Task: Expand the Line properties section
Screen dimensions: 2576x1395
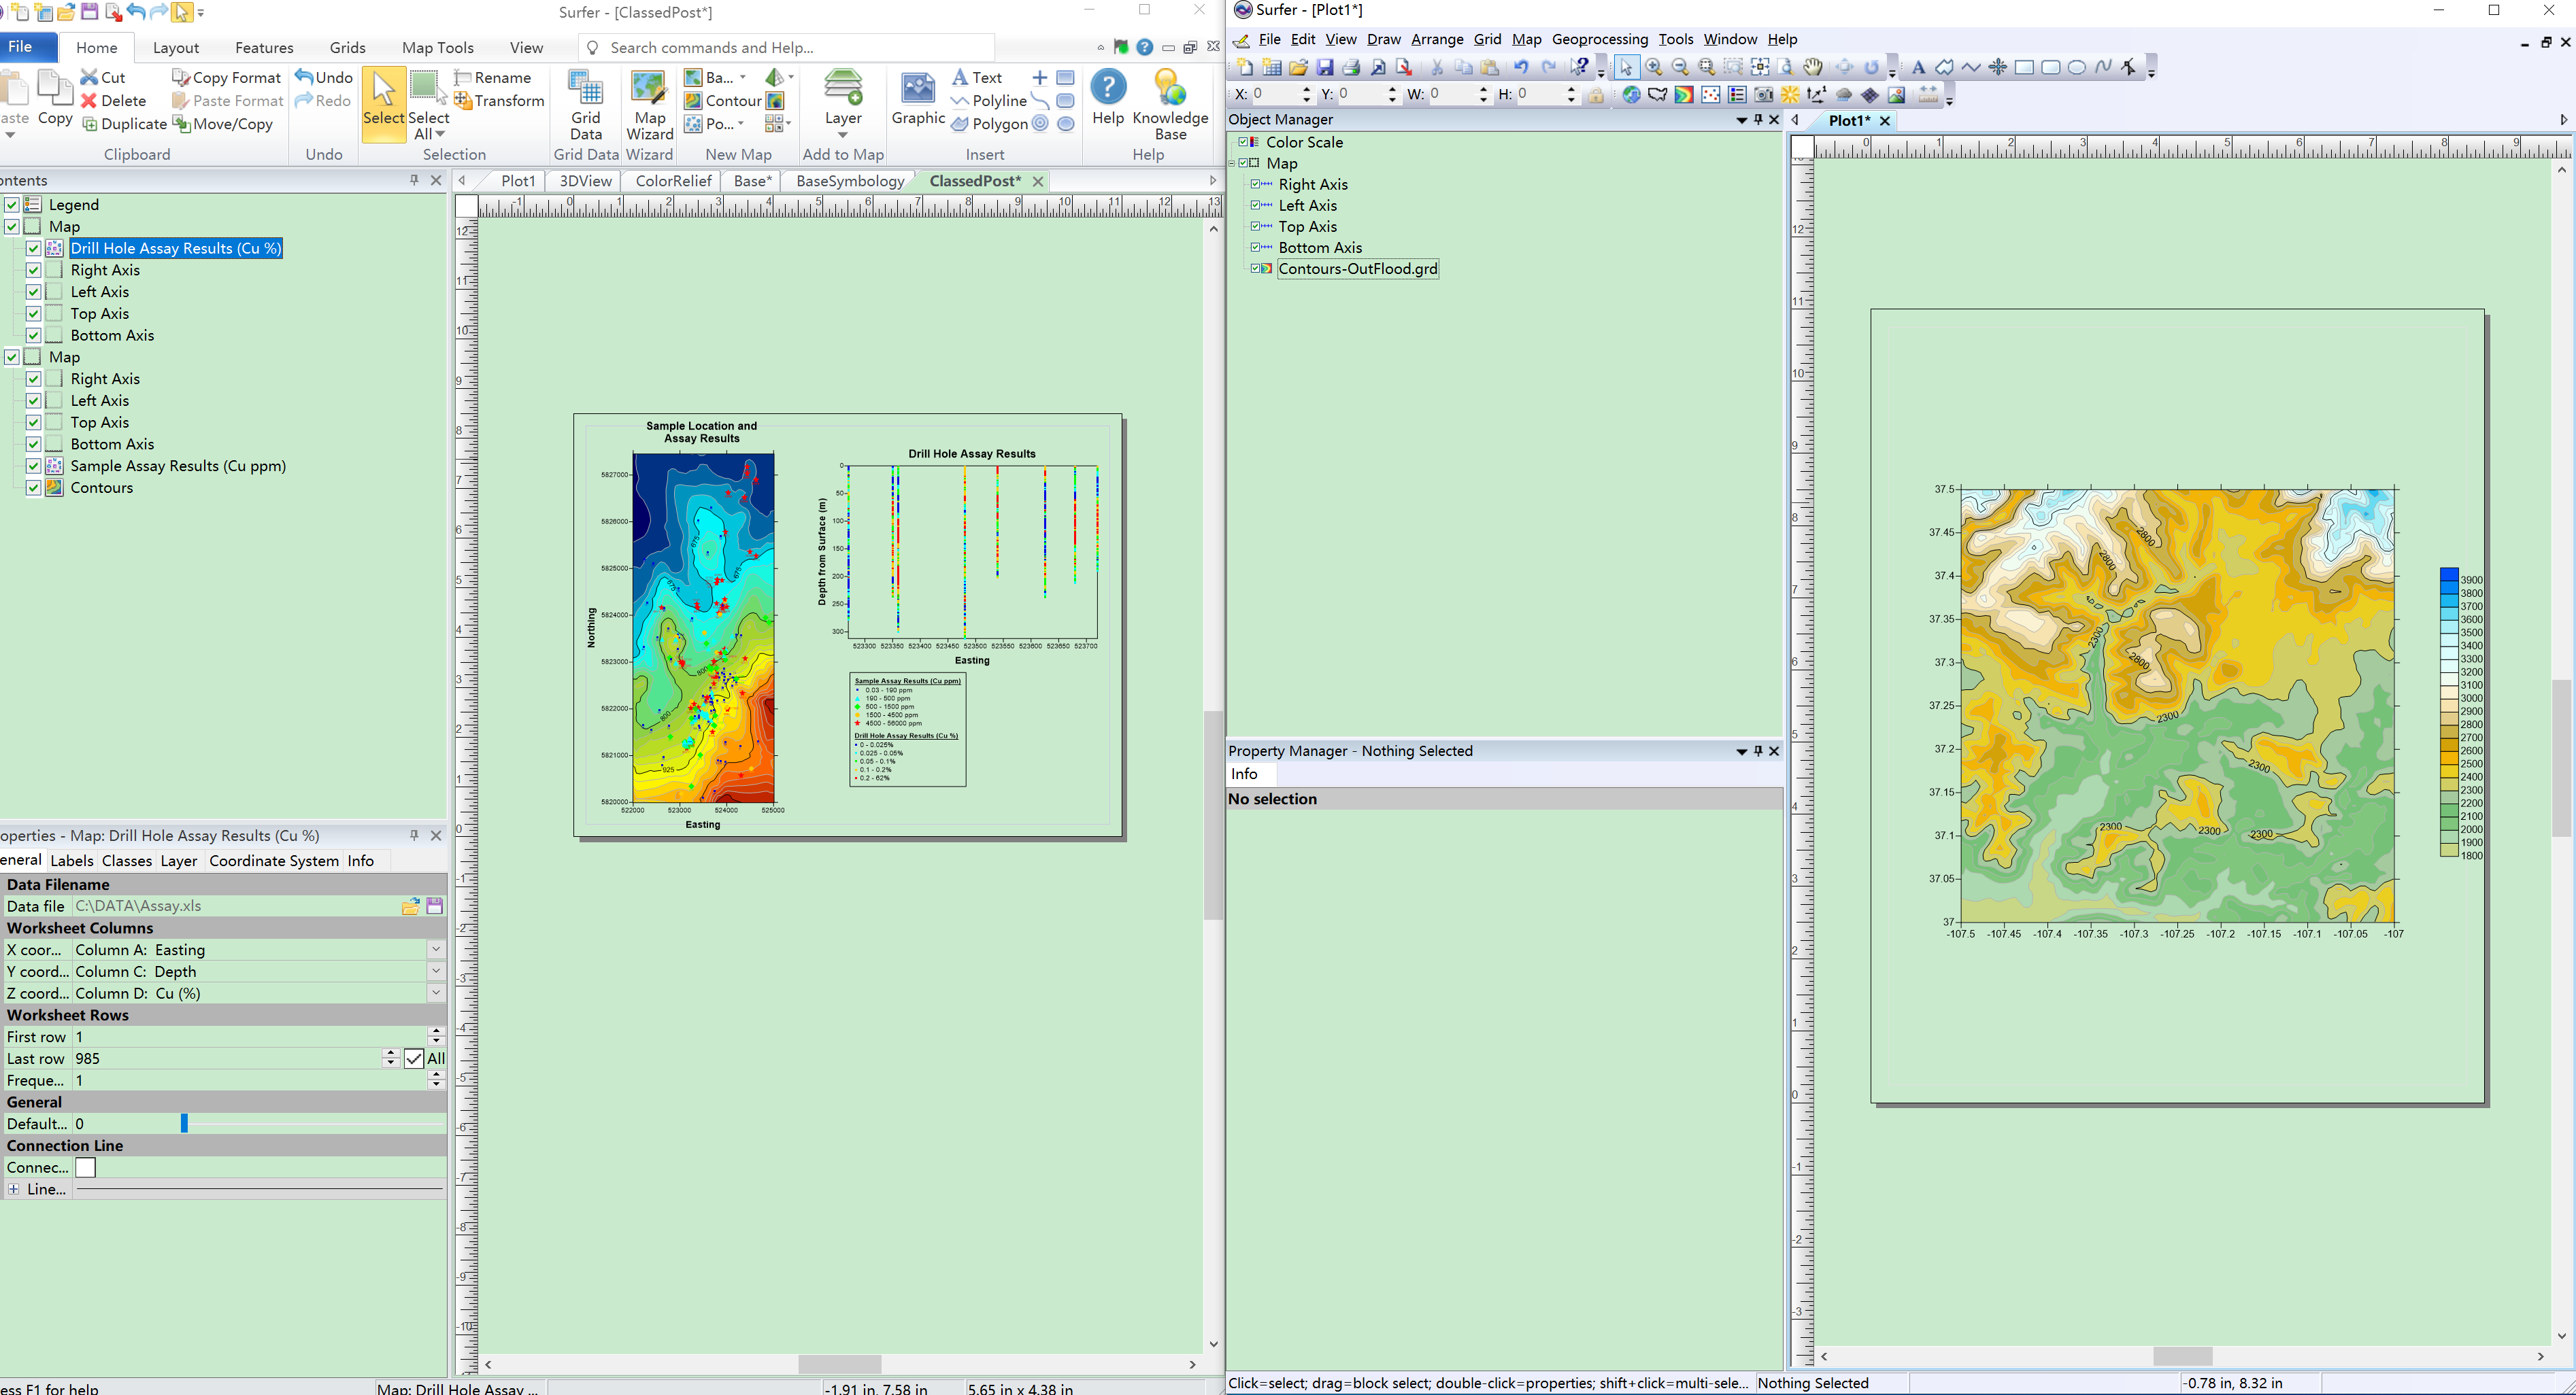Action: [x=14, y=1189]
